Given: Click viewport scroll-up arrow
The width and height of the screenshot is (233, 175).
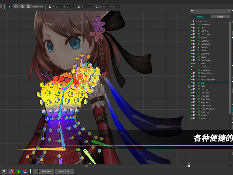Looking at the screenshot, I should coord(189,11).
